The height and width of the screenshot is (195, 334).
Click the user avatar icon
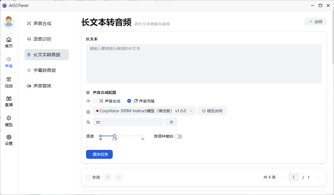(x=9, y=21)
